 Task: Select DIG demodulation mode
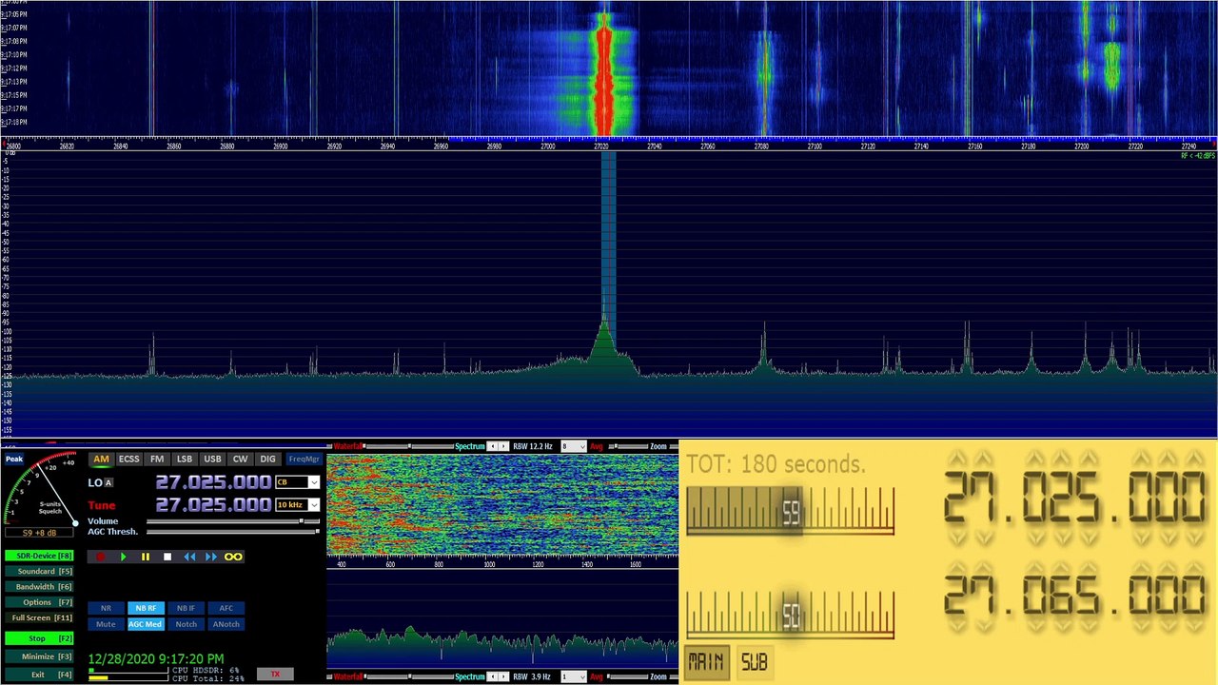pyautogui.click(x=267, y=460)
